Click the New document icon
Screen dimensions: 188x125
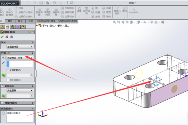(28, 3)
